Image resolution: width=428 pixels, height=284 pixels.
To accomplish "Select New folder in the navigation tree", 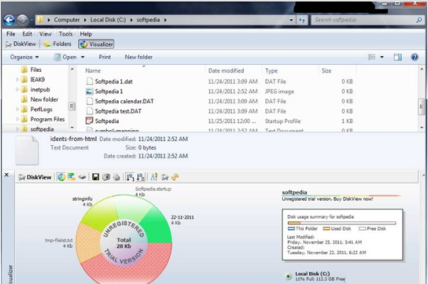I will [x=40, y=99].
